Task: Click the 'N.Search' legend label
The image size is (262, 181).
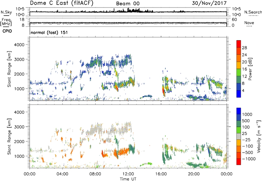Action: click(253, 12)
